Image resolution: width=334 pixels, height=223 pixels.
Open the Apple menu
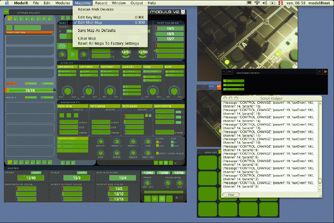click(x=7, y=3)
